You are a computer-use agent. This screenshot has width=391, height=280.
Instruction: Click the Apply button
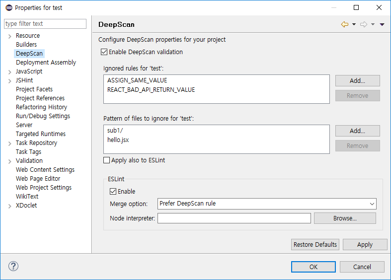coord(365,245)
